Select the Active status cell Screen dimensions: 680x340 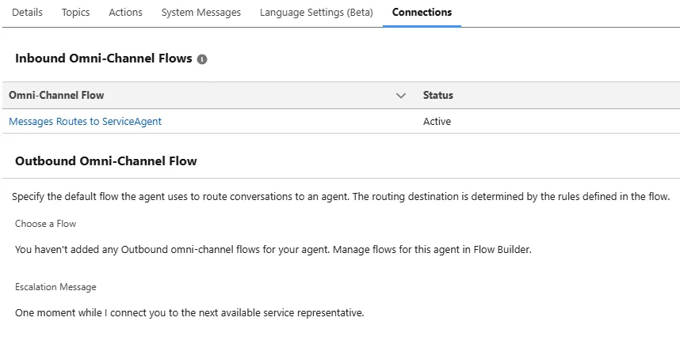(437, 122)
